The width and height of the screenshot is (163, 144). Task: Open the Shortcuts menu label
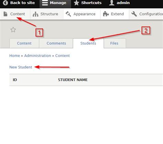pos(91,3)
